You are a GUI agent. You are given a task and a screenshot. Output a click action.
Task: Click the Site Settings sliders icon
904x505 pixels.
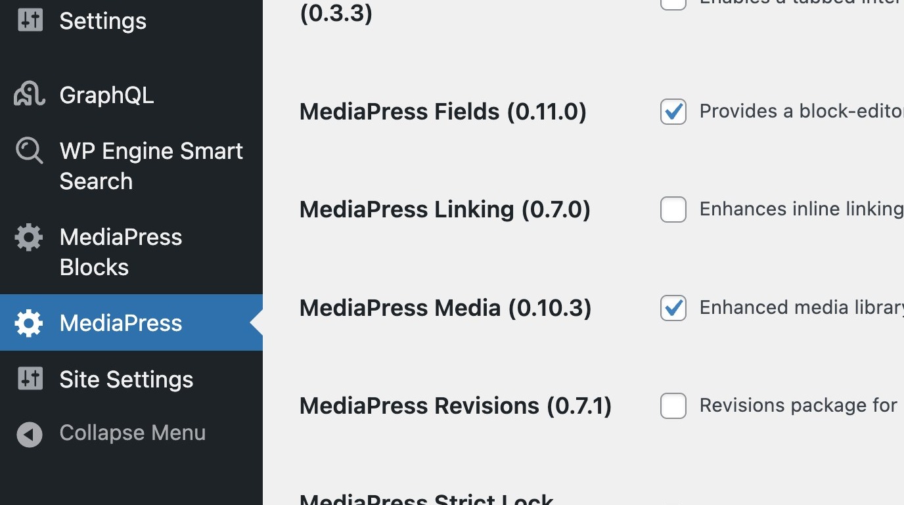[30, 379]
